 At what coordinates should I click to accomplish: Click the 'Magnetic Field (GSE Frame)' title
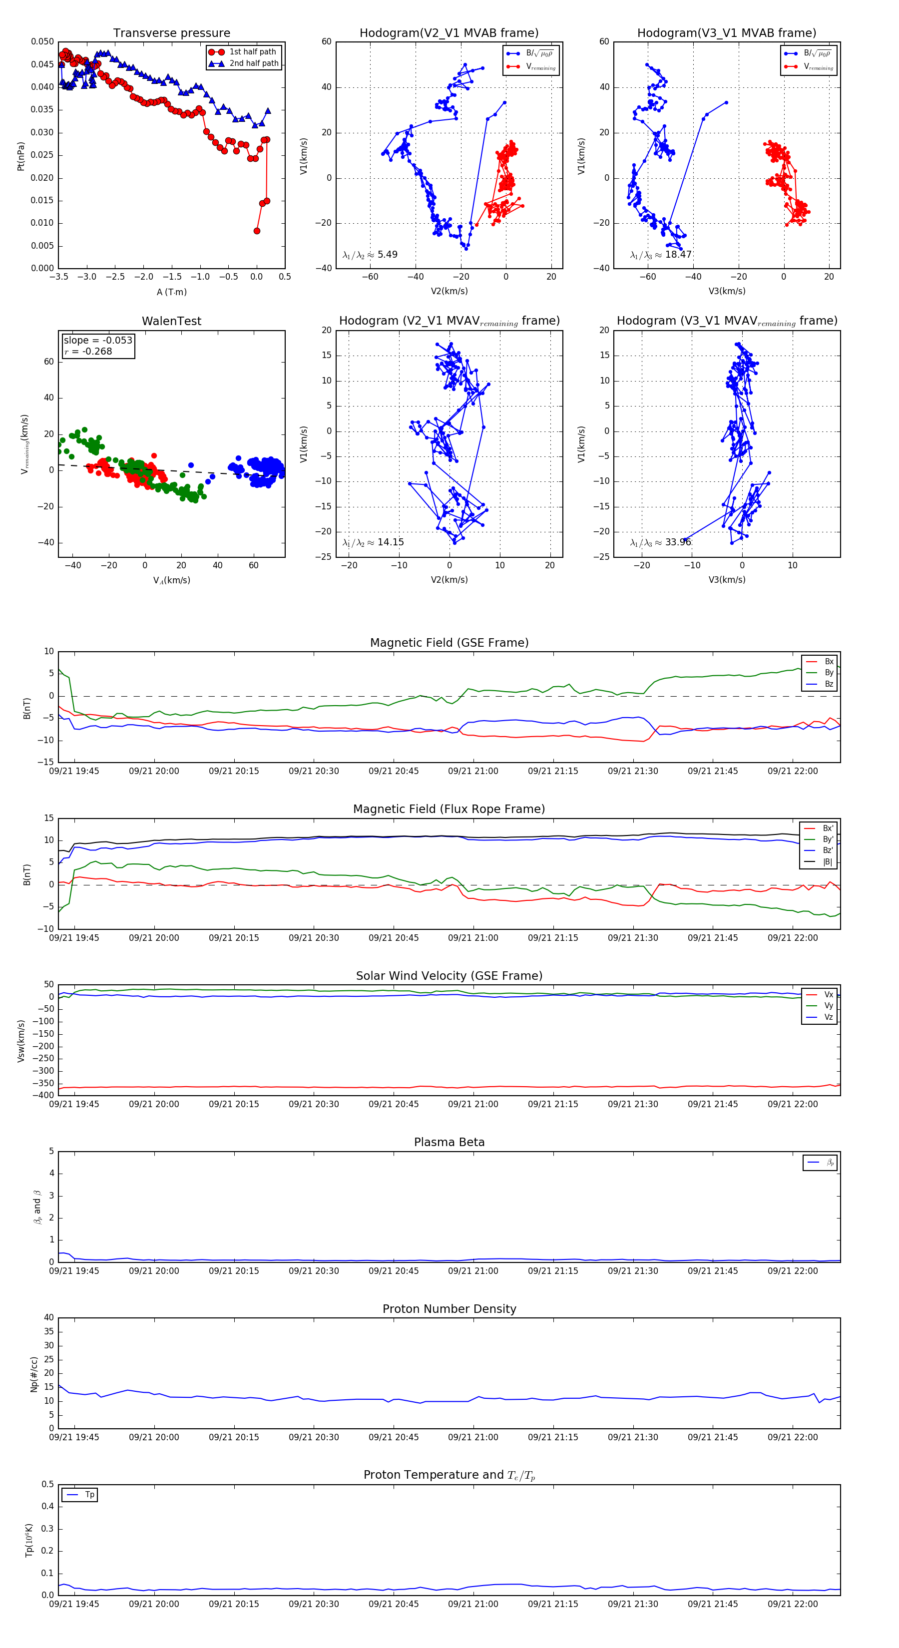449,643
